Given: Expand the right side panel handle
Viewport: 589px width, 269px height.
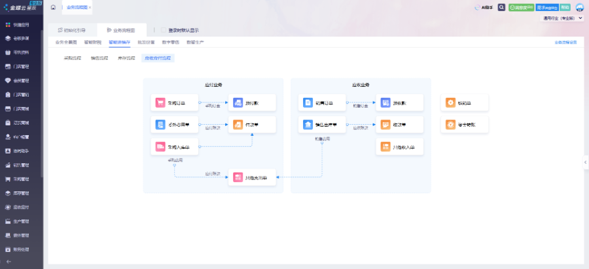Looking at the screenshot, I should (585, 162).
